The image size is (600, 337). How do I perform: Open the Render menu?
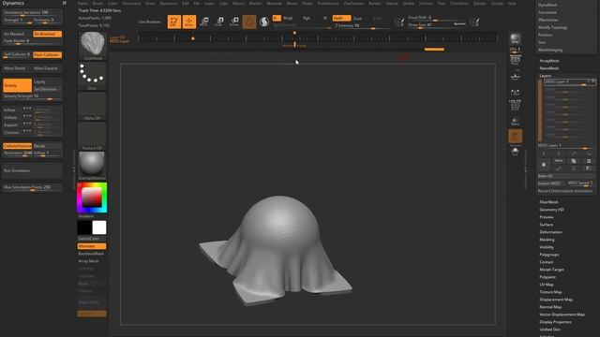tap(375, 3)
